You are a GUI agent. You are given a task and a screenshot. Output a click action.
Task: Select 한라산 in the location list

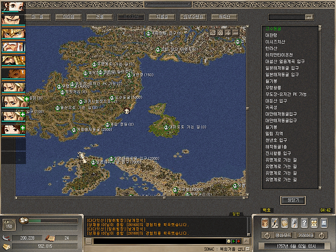click(271, 48)
